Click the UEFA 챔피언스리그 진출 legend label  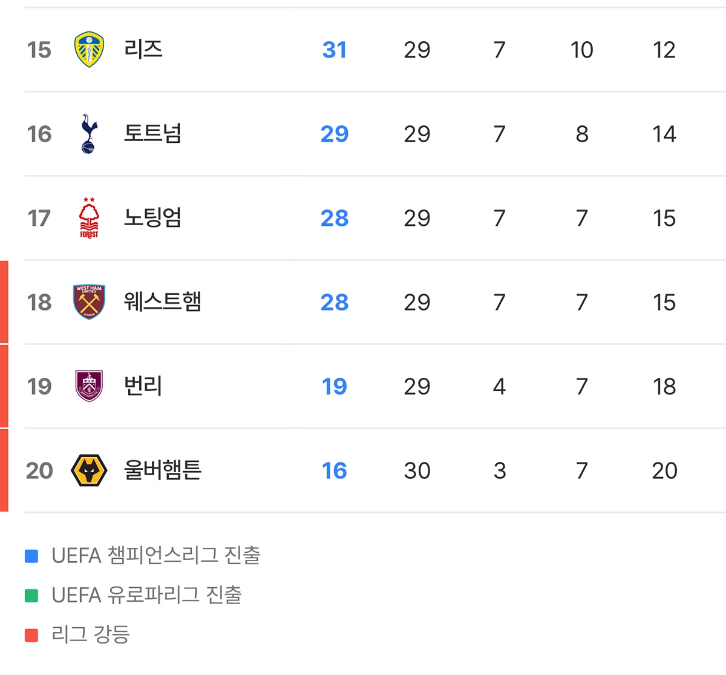point(156,555)
